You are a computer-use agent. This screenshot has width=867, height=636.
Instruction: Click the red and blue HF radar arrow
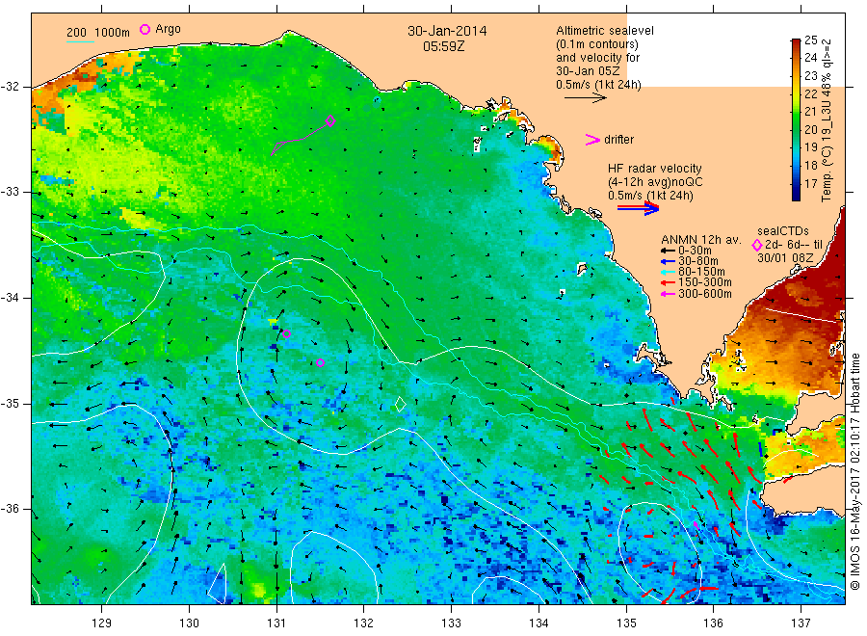[638, 208]
